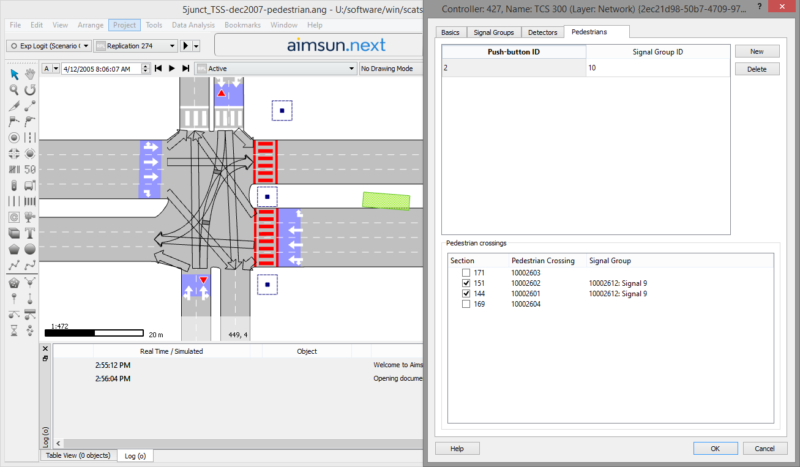Select the Rotate view tool
This screenshot has width=800, height=467.
click(29, 90)
